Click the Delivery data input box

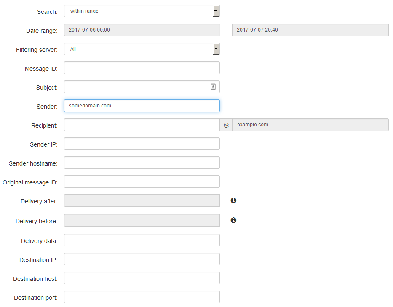click(142, 240)
